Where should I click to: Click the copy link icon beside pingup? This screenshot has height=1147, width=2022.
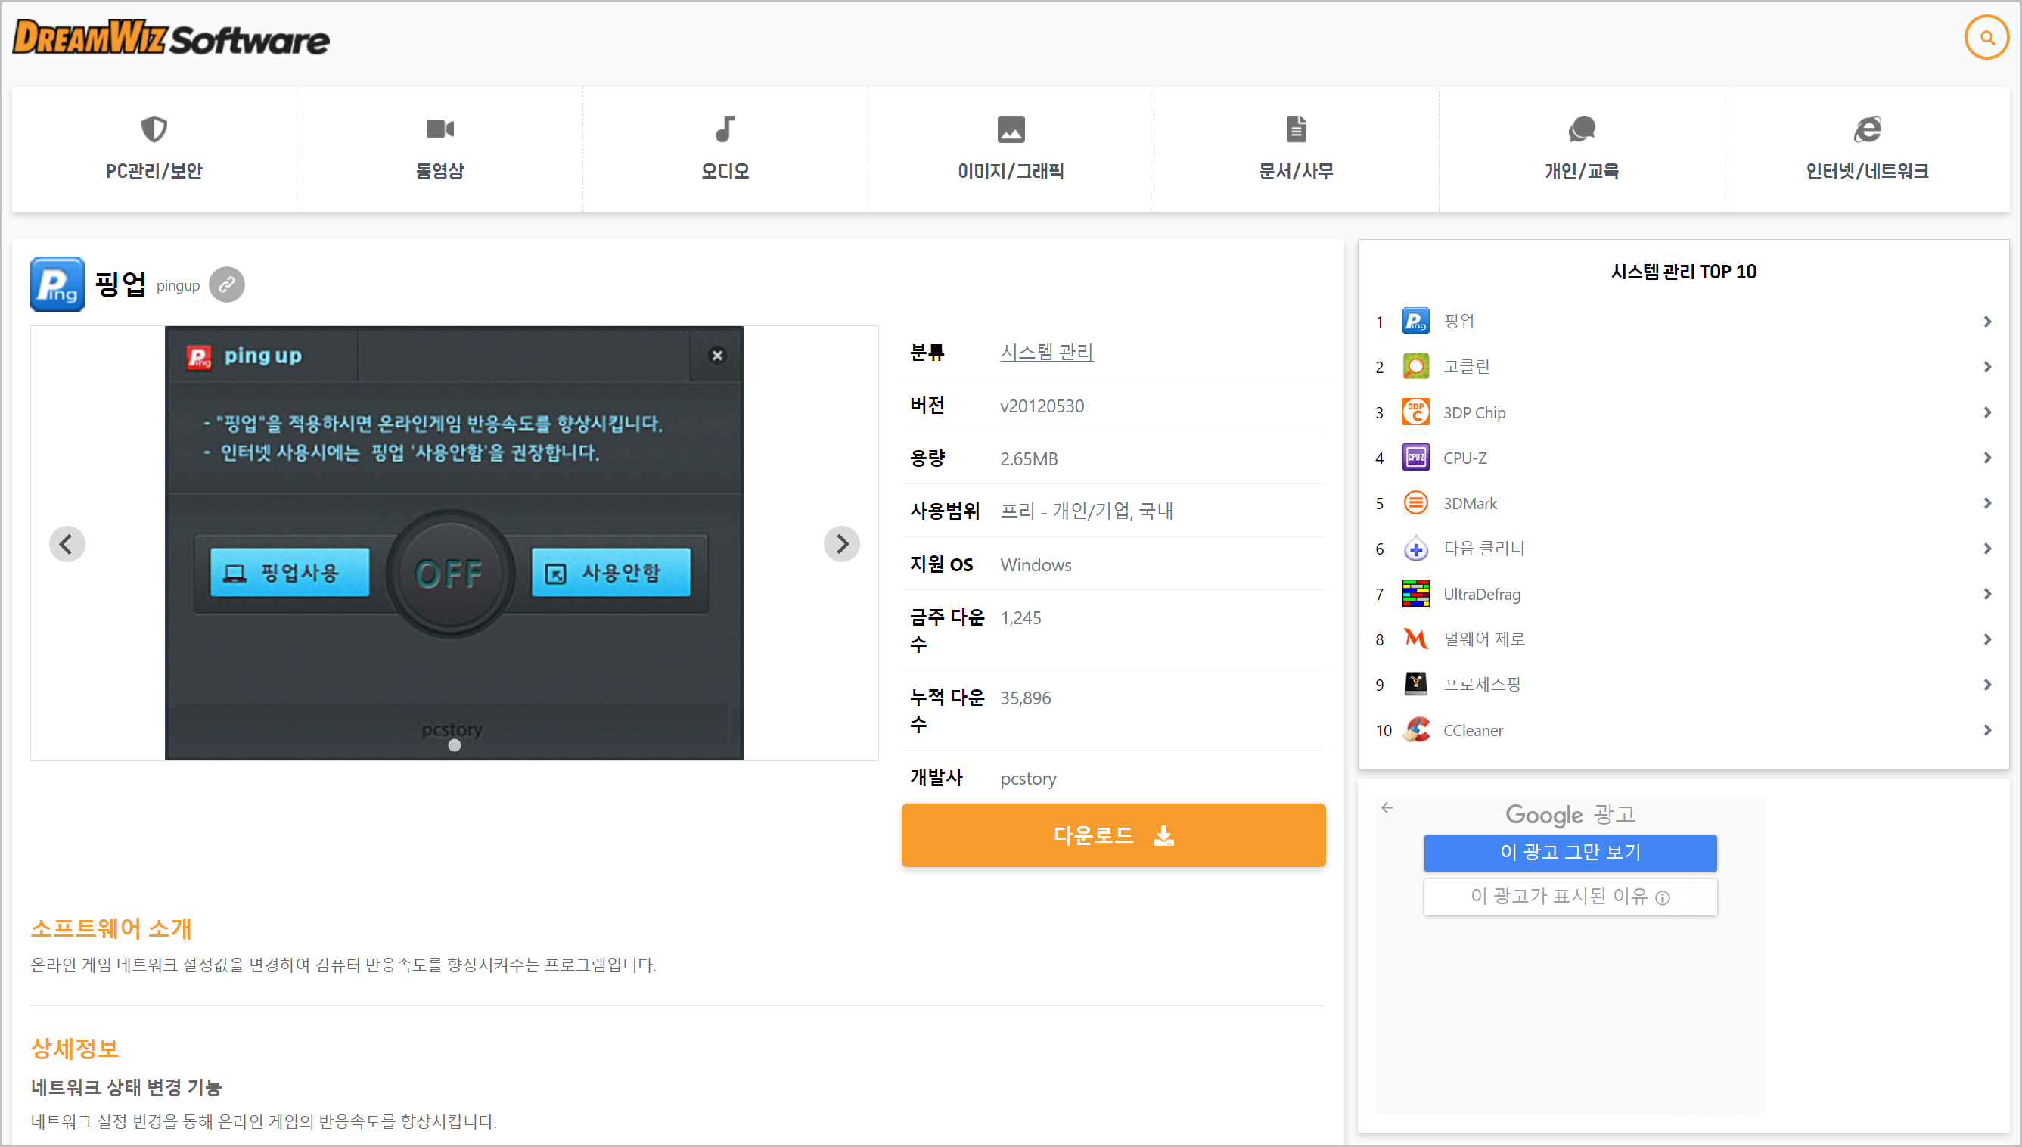point(227,284)
